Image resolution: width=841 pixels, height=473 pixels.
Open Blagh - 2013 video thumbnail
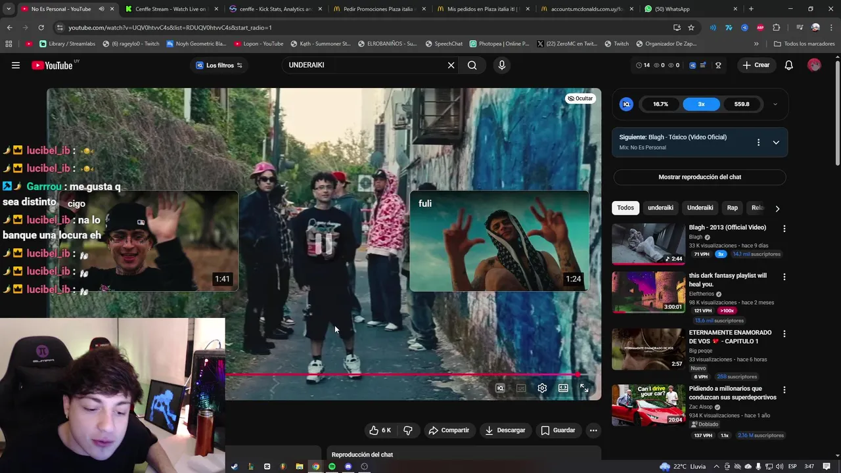(x=648, y=244)
